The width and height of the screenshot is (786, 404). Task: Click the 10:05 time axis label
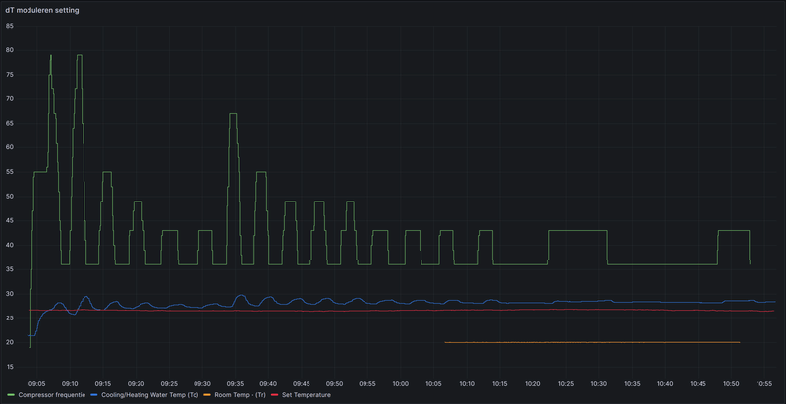point(433,384)
